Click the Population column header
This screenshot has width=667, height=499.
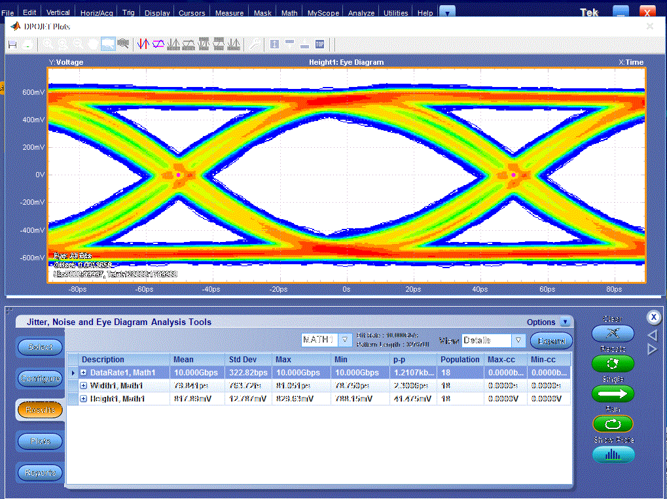pos(460,360)
